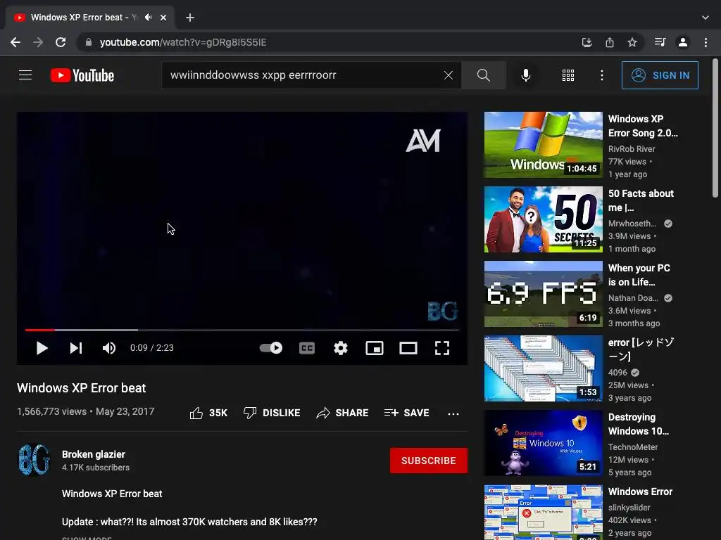Go forward in browser history
This screenshot has height=540, width=721.
coord(38,42)
